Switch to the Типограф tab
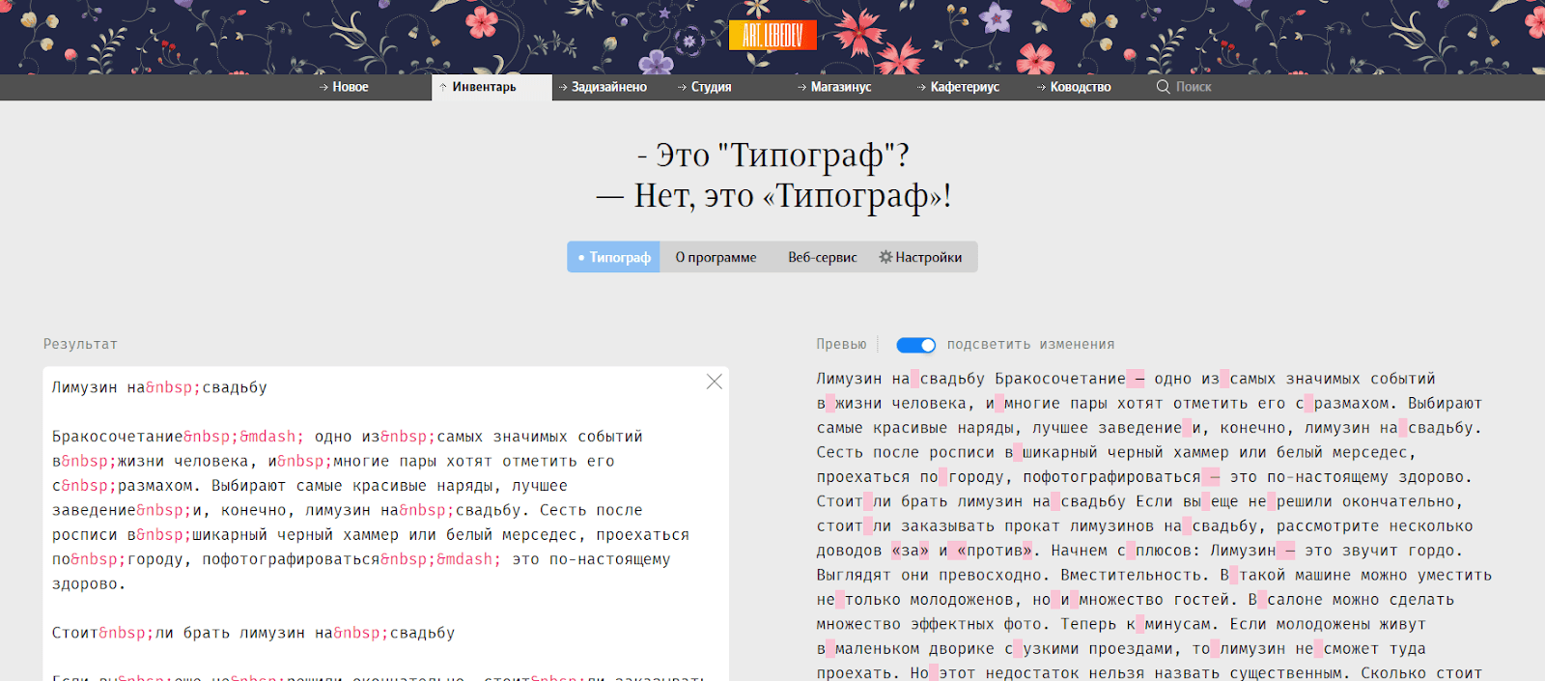Screen dimensions: 1545x681 coord(613,257)
